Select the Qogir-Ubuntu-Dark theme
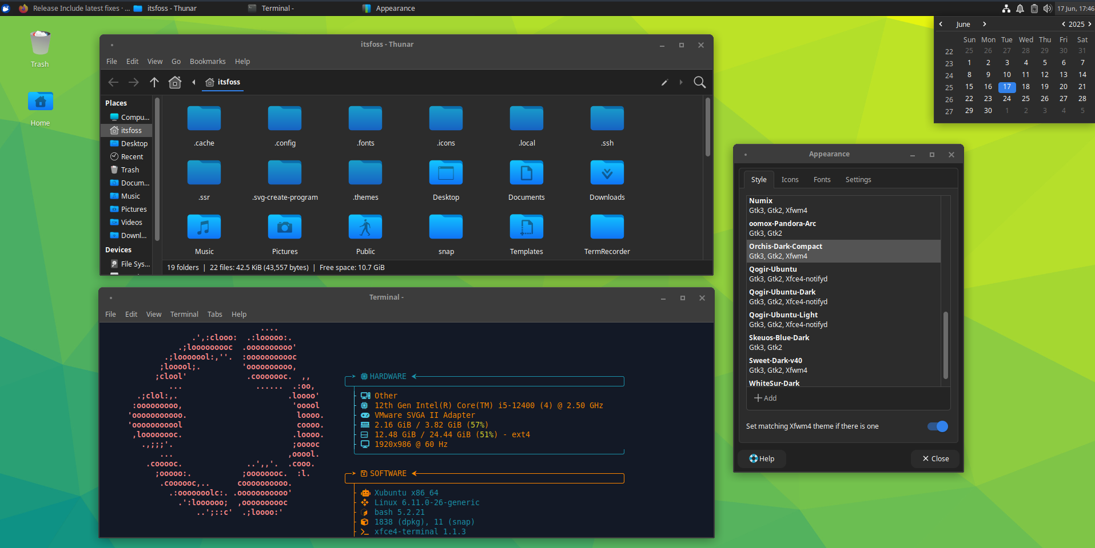The image size is (1095, 548). [843, 297]
